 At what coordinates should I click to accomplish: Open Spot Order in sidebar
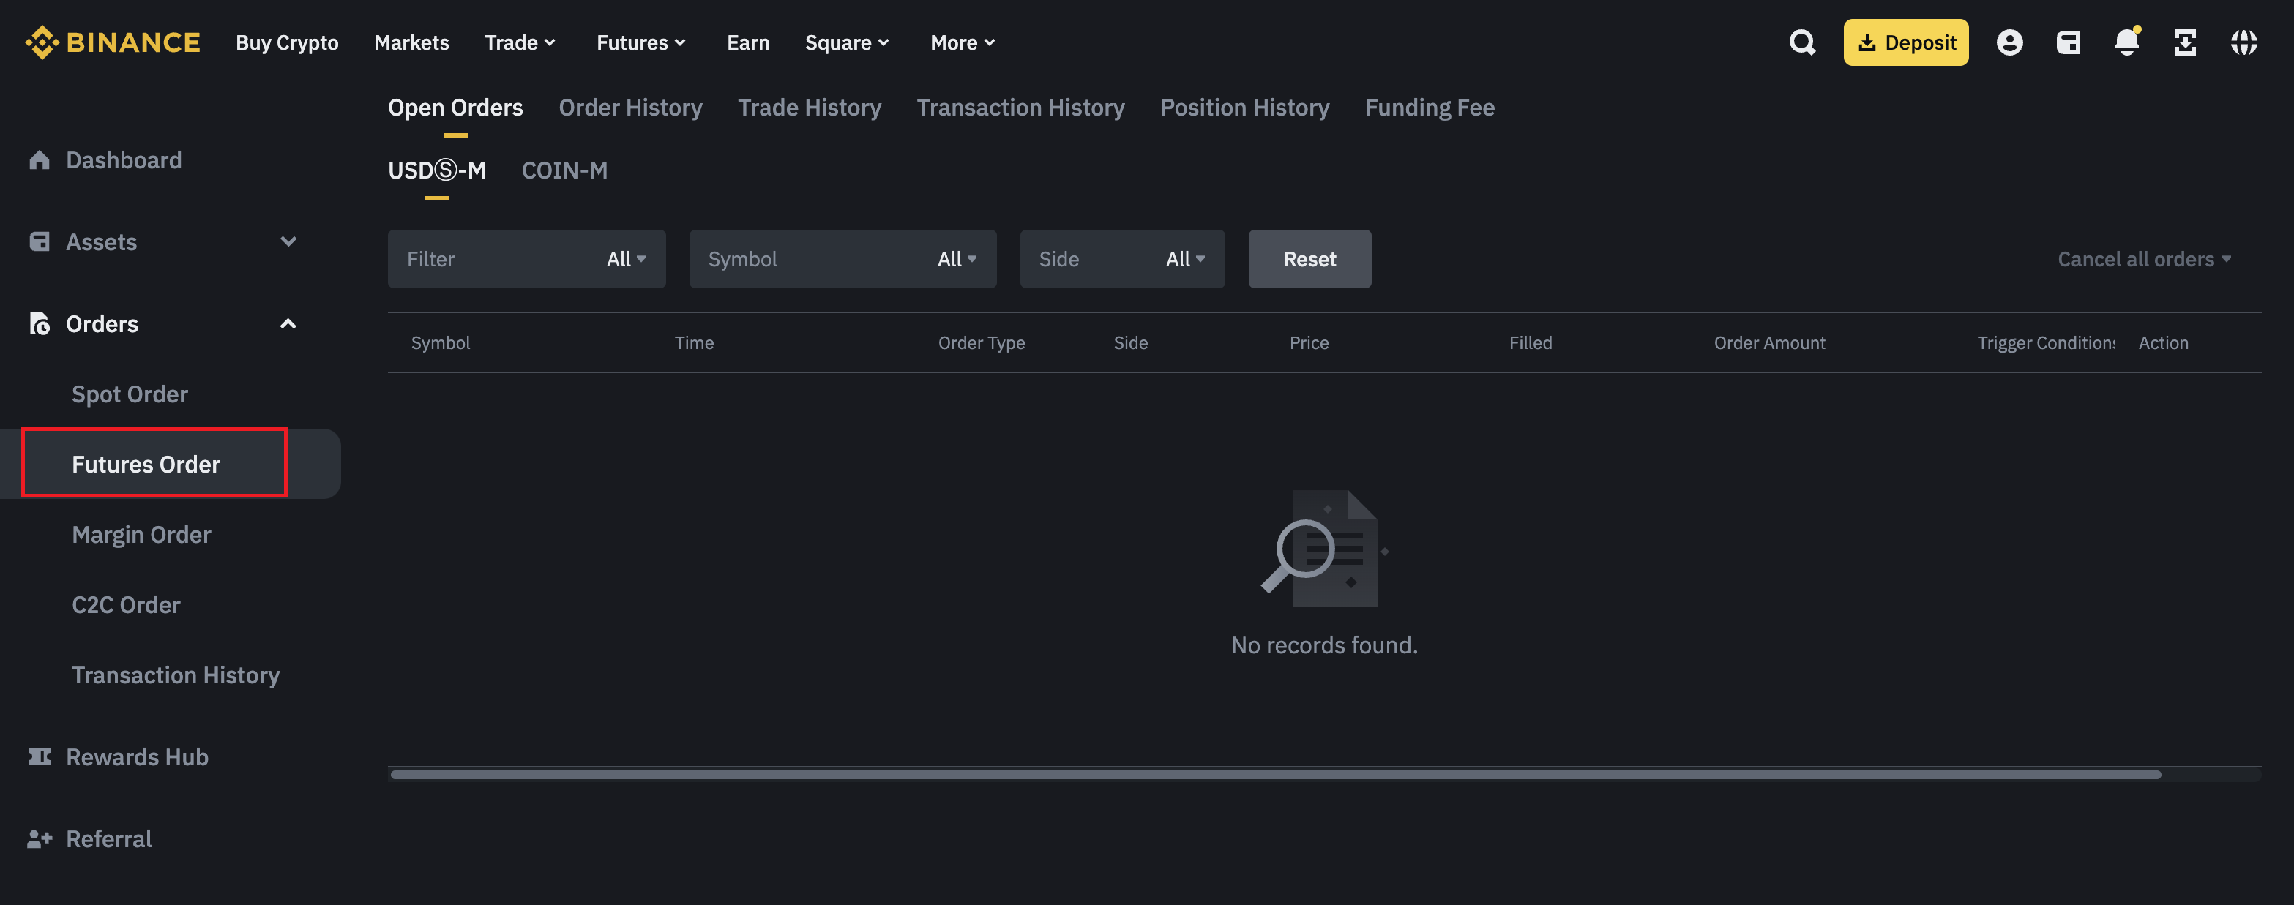pos(130,394)
